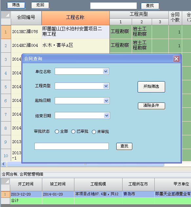Select the 未审批 radio button
The height and width of the screenshot is (207, 191).
(x=94, y=132)
